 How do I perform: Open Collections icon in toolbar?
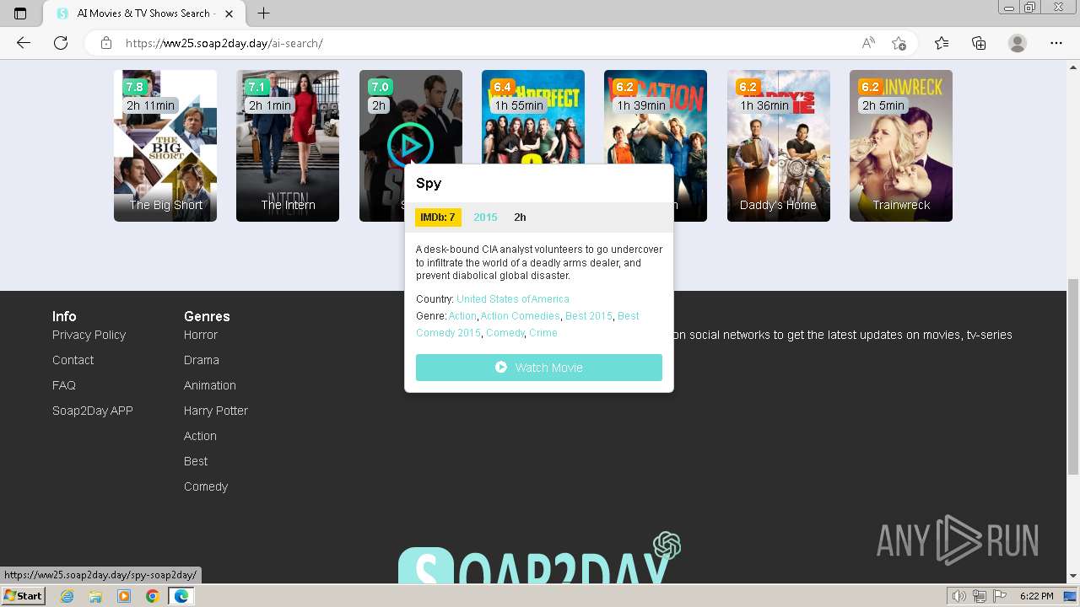[x=979, y=43]
